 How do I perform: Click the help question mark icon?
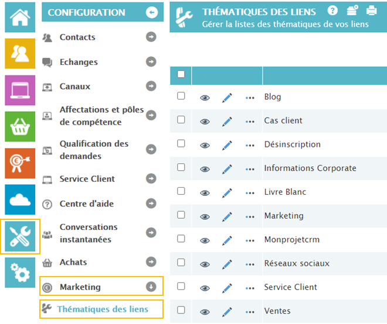pos(332,10)
